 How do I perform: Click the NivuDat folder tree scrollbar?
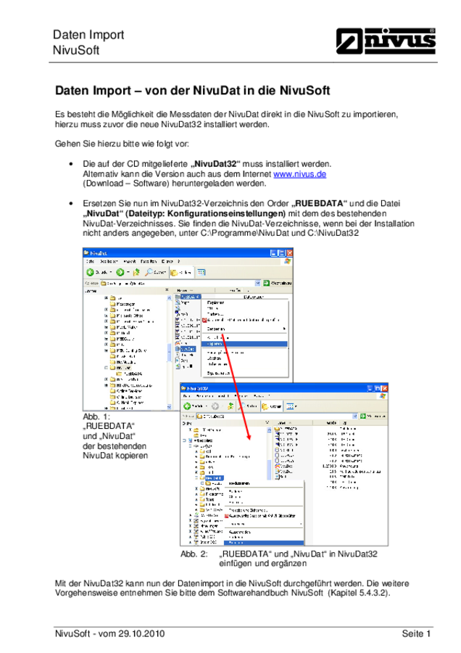(x=169, y=352)
